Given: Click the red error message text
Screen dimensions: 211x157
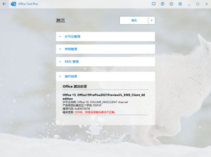Looking at the screenshot, I should click(x=95, y=112).
